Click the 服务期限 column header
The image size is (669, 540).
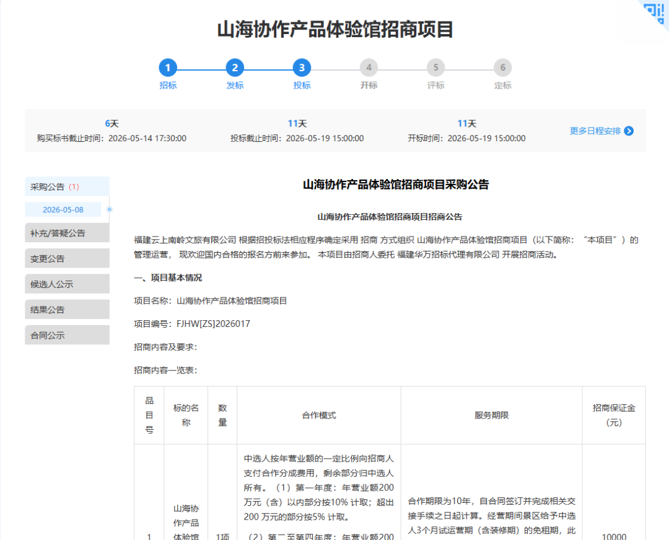click(491, 415)
